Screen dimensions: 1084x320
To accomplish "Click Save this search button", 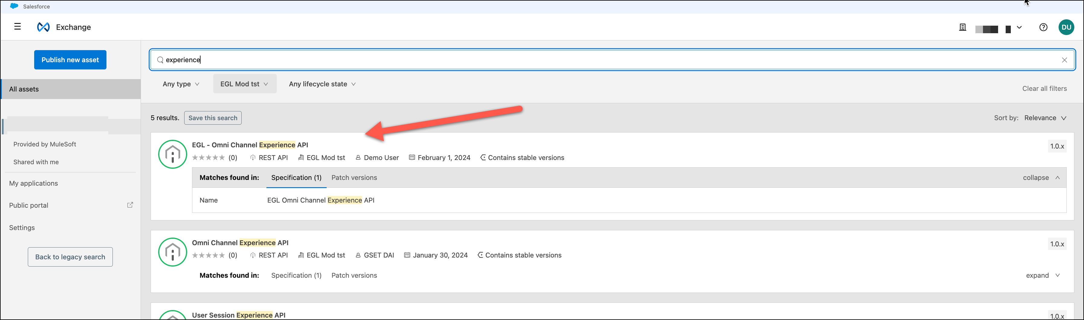I will [x=213, y=118].
